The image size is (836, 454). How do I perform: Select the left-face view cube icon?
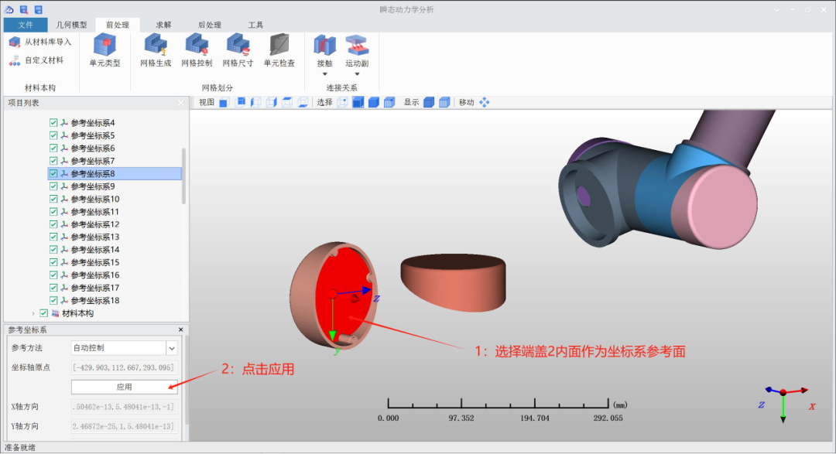(255, 102)
